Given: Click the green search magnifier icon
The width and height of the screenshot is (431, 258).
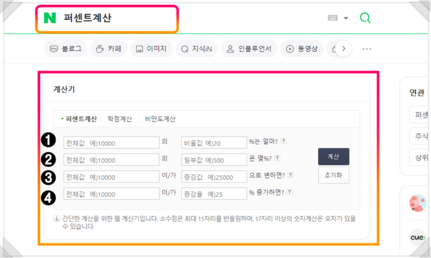Looking at the screenshot, I should (365, 18).
